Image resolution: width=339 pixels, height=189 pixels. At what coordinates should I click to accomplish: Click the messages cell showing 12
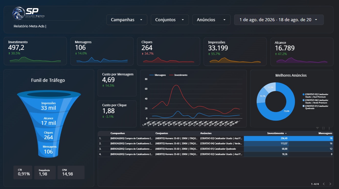[x=311, y=149]
